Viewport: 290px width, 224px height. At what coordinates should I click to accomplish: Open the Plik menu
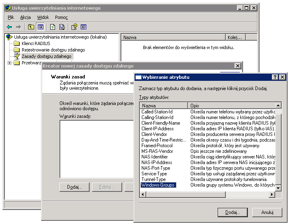[x=11, y=17]
